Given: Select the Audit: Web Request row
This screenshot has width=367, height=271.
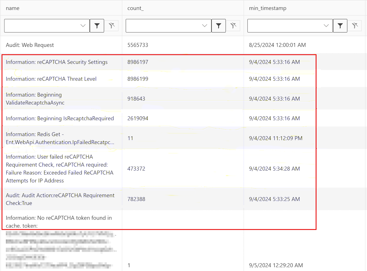Looking at the screenshot, I should 30,45.
